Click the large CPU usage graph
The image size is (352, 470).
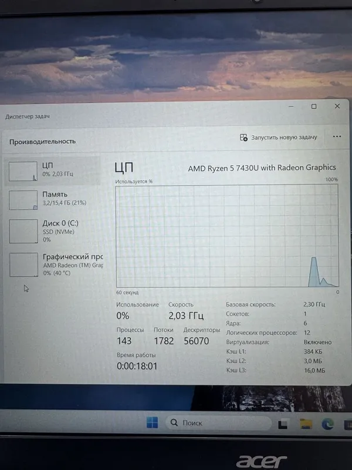(228, 236)
